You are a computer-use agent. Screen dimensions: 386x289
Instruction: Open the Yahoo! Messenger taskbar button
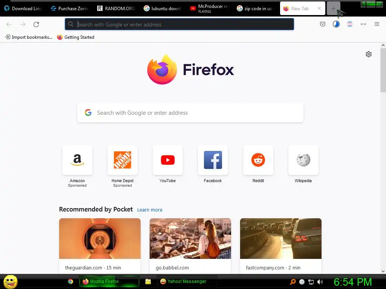click(187, 281)
